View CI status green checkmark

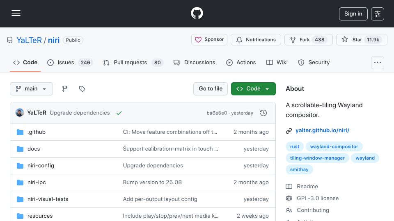click(119, 113)
